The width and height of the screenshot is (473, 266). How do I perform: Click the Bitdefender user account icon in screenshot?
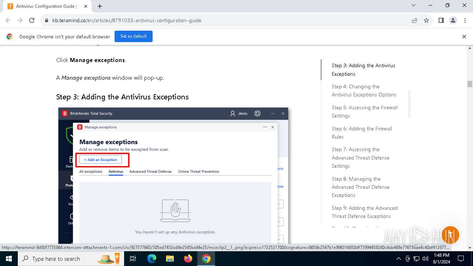pyautogui.click(x=232, y=113)
